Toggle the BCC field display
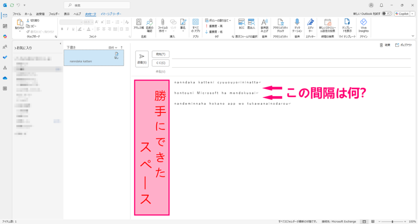The height and width of the screenshot is (224, 418). click(241, 24)
